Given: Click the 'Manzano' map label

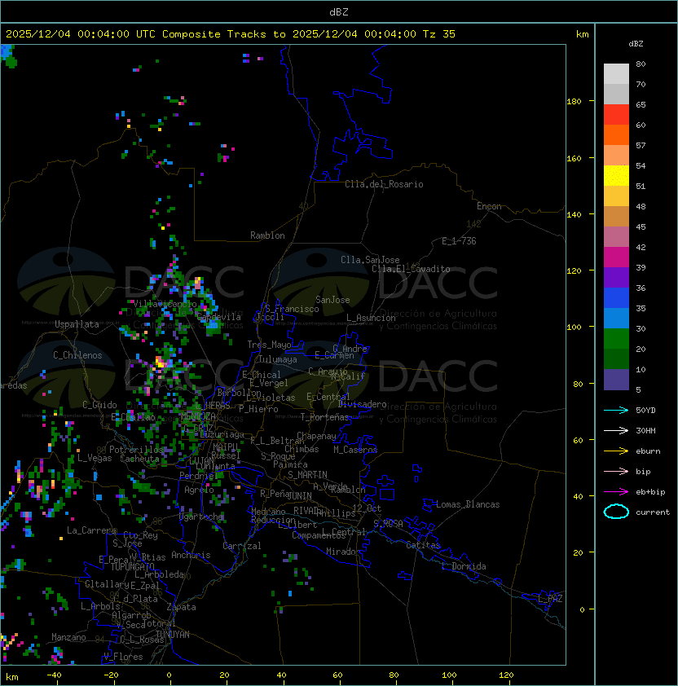Looking at the screenshot, I should coord(68,637).
